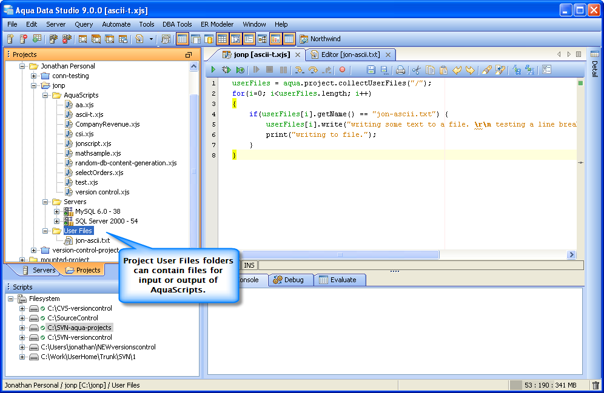This screenshot has height=393, width=604.
Task: Restore the Projects panel via its corner icon
Action: pyautogui.click(x=189, y=54)
